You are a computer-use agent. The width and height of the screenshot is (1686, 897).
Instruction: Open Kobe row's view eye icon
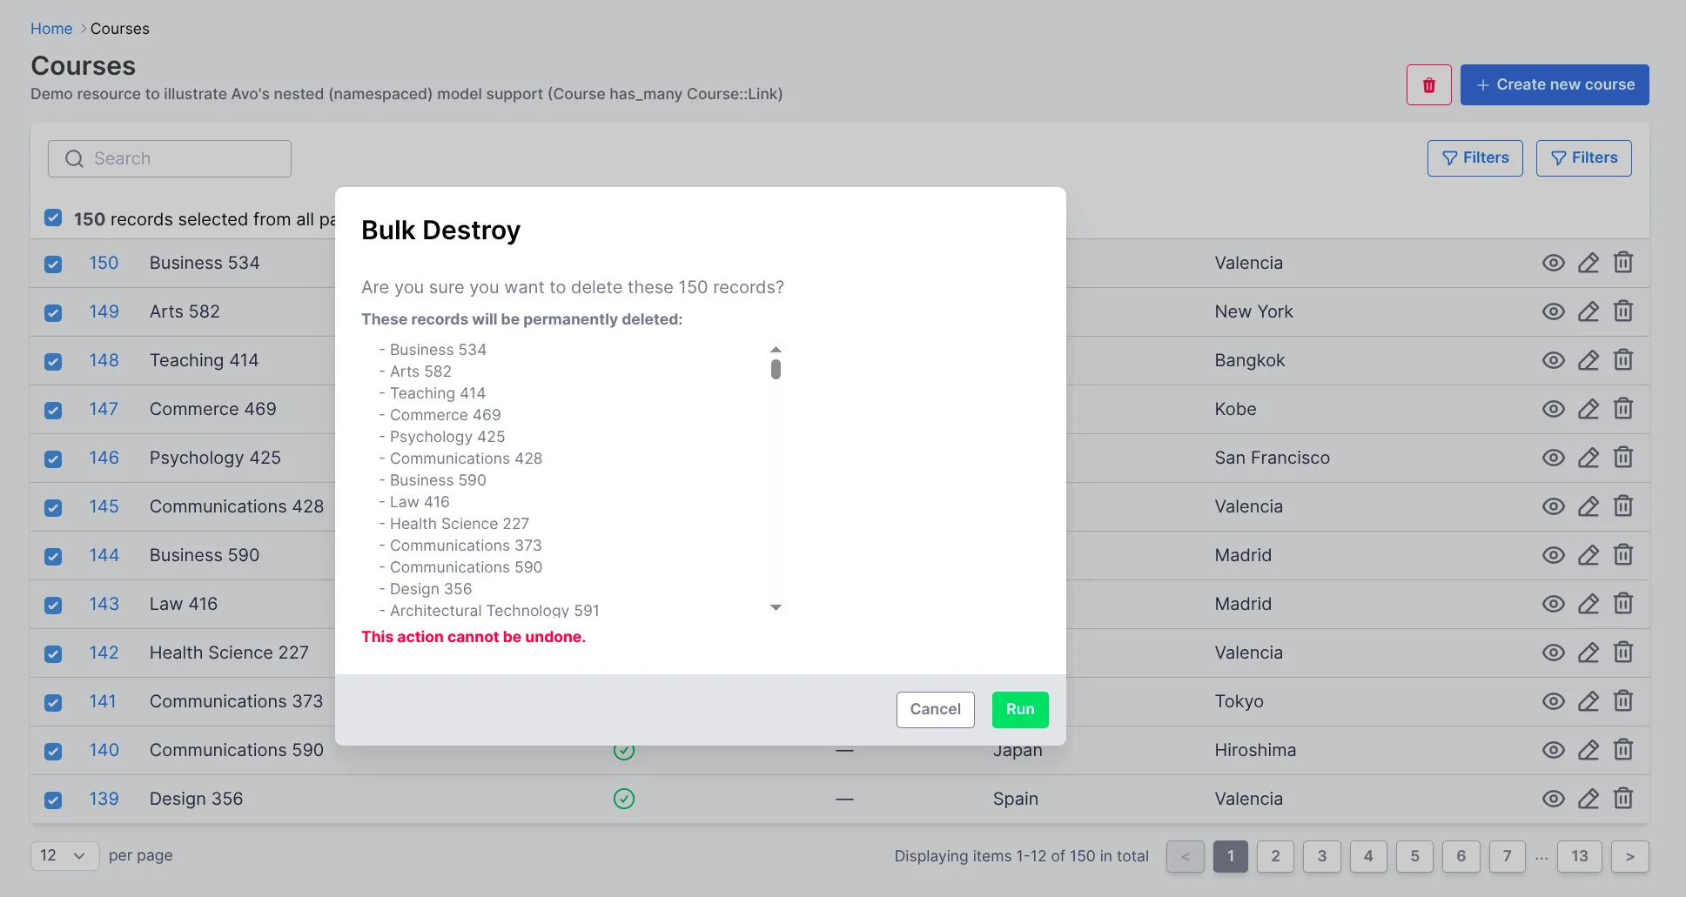[1553, 409]
